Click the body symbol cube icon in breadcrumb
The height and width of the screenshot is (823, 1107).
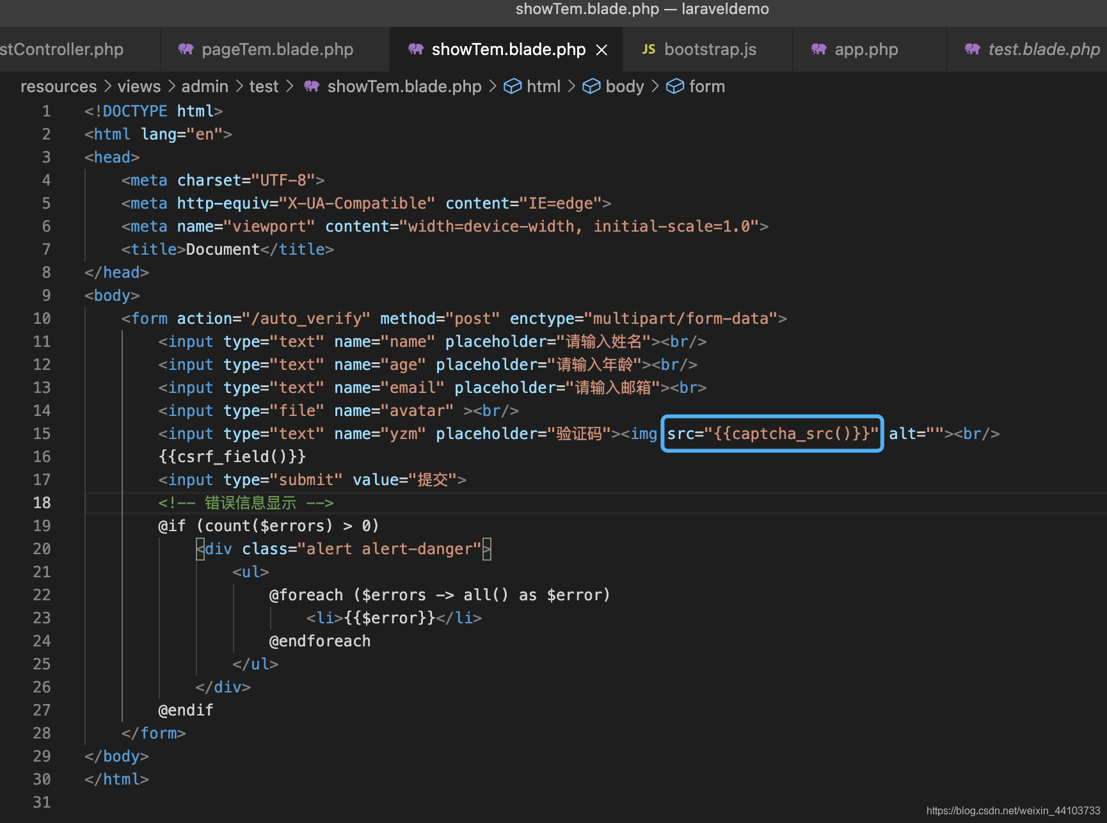591,86
